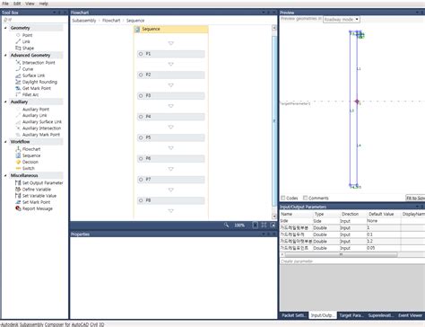The image size is (425, 327).
Task: Click the flowchart scroll up arrow
Action: pyautogui.click(x=274, y=28)
